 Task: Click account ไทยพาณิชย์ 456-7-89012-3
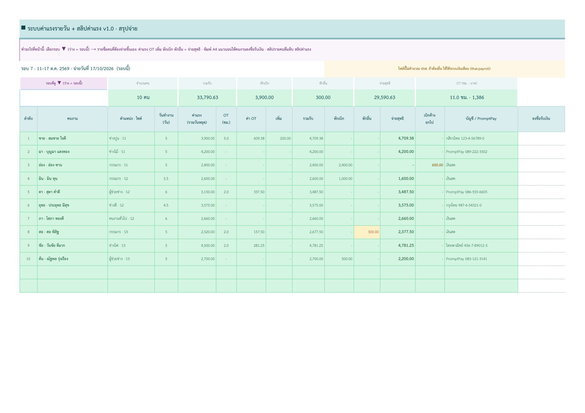481,245
